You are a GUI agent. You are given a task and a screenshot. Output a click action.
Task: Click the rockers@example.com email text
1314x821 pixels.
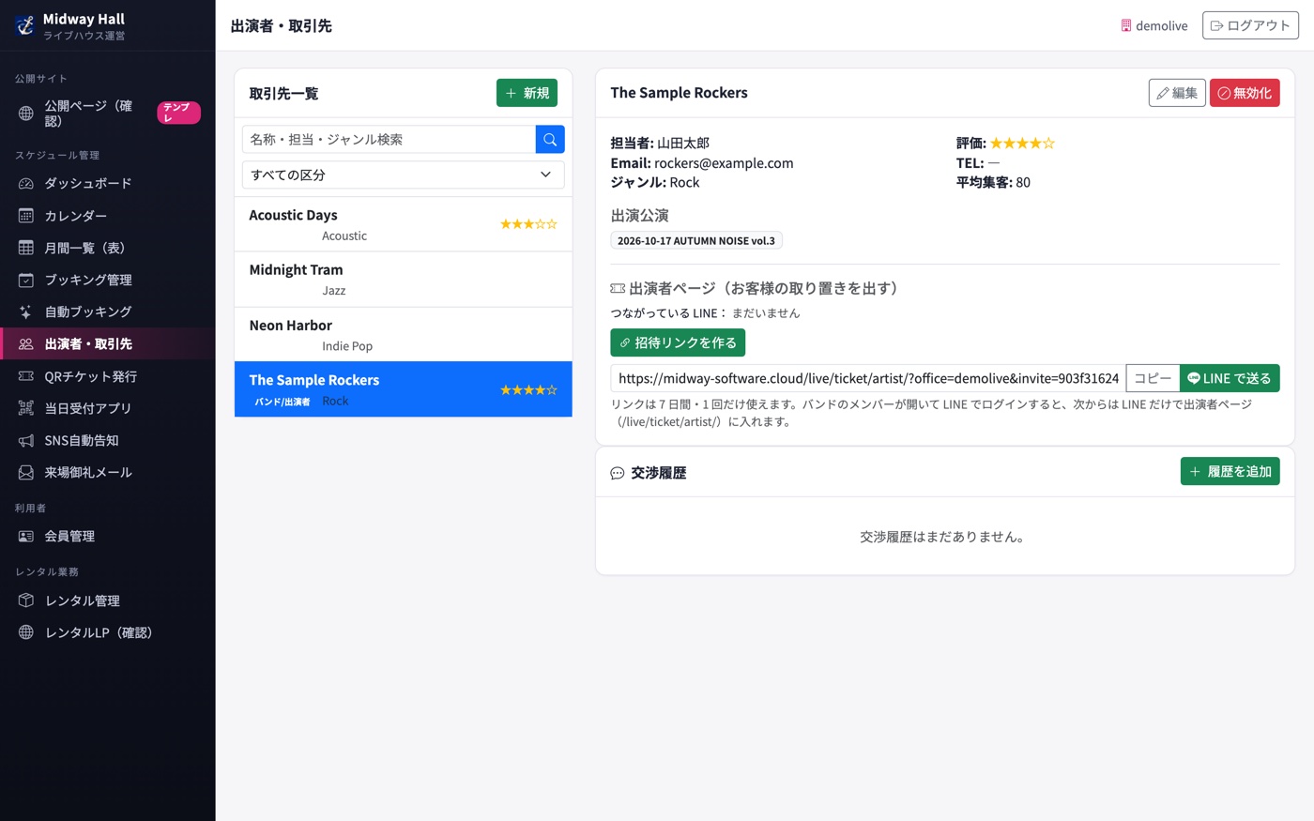[724, 163]
